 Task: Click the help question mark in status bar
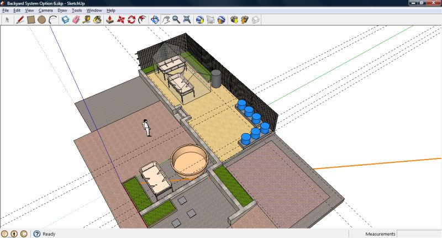click(37, 234)
